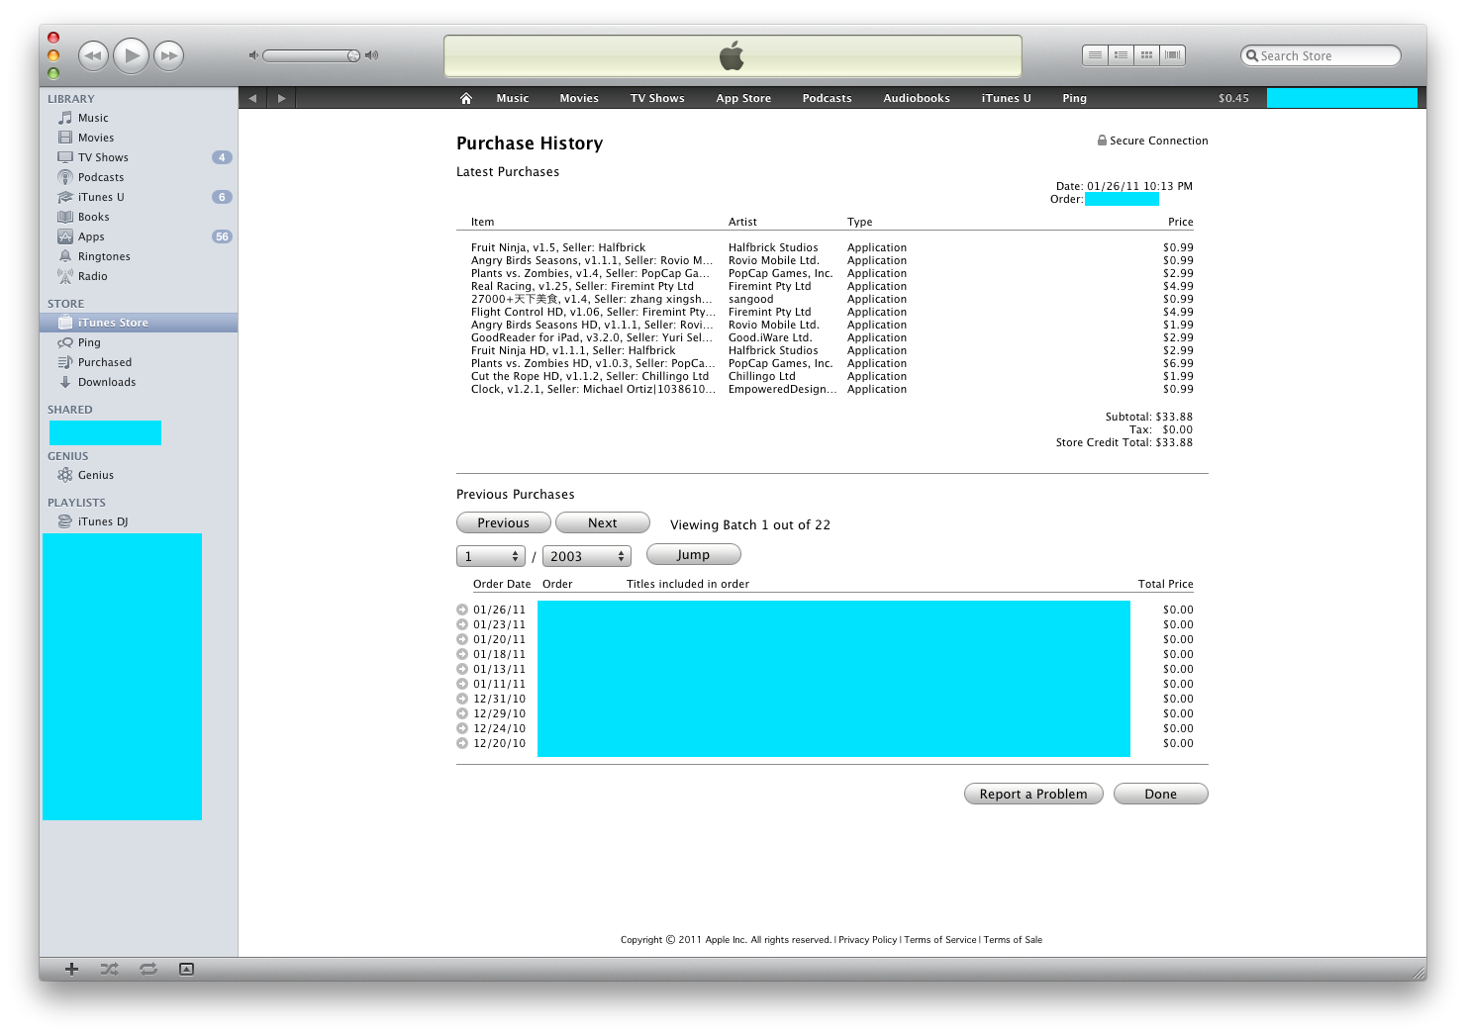Click the Done button

coord(1161,794)
